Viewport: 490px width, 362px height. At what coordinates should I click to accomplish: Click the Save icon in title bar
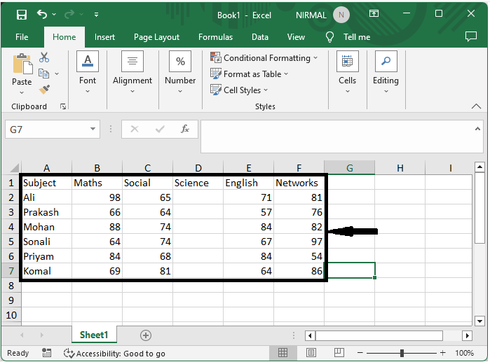coord(21,14)
